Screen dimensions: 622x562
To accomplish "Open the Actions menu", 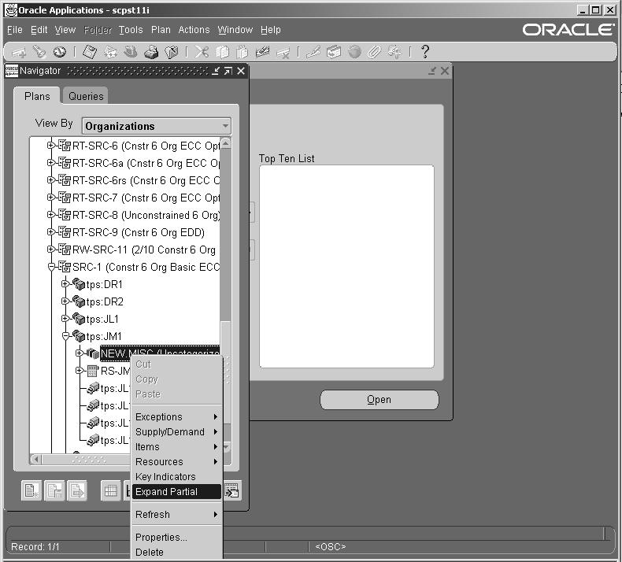I will click(194, 30).
